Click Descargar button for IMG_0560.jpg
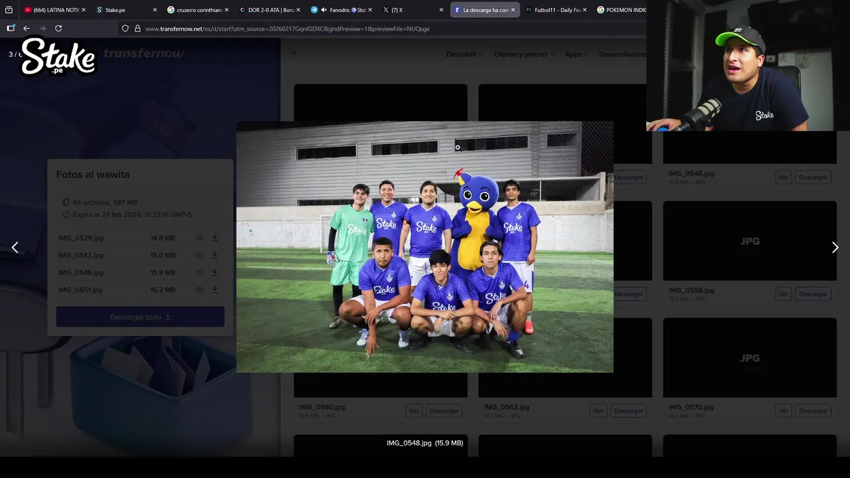Viewport: 850px width, 478px height. pos(444,411)
